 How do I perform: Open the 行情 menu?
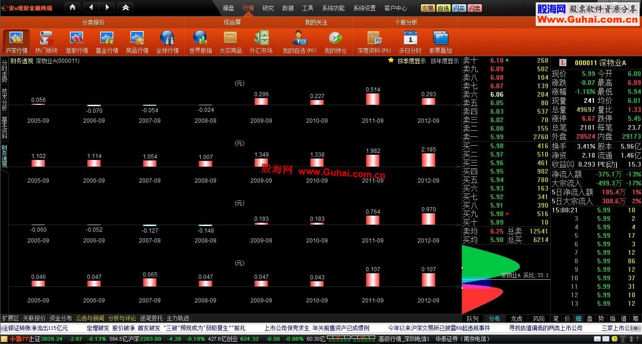click(248, 8)
